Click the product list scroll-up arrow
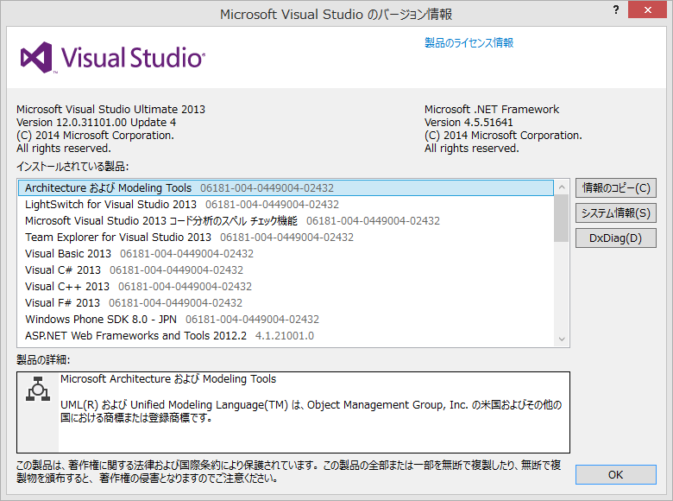673x501 pixels. [x=562, y=187]
